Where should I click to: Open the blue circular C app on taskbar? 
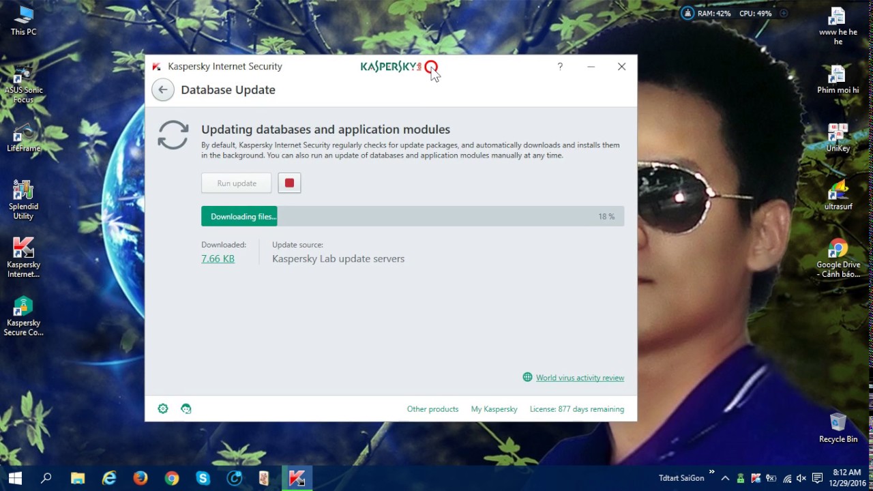click(x=235, y=478)
